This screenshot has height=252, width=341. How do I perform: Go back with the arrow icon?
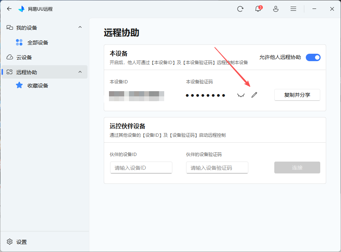point(9,9)
